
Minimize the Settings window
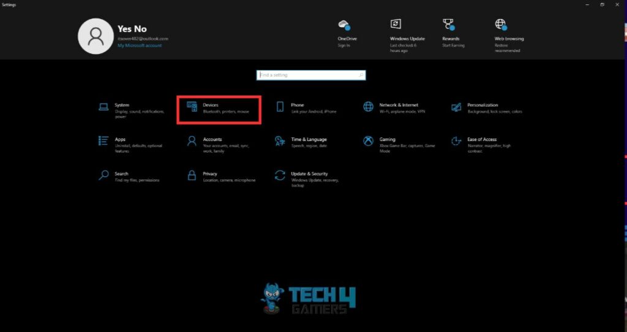pyautogui.click(x=587, y=5)
